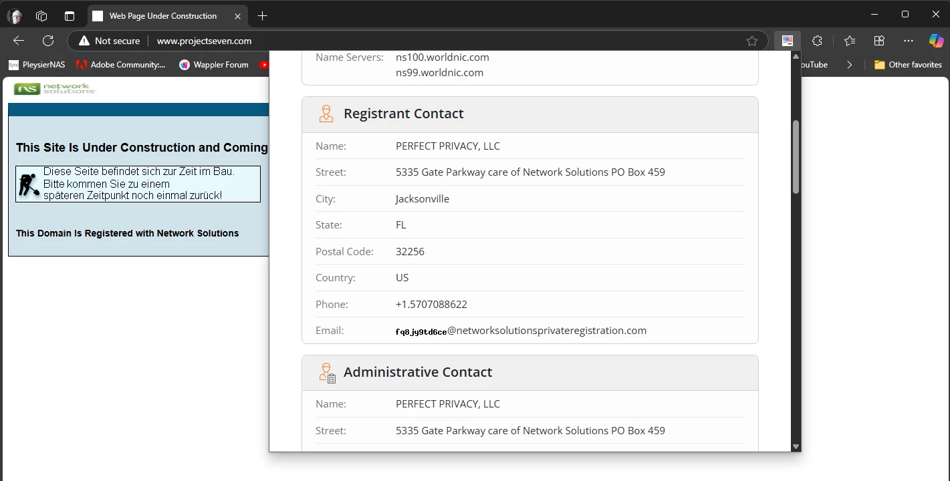Reload the page with the refresh icon
950x481 pixels.
(x=48, y=41)
